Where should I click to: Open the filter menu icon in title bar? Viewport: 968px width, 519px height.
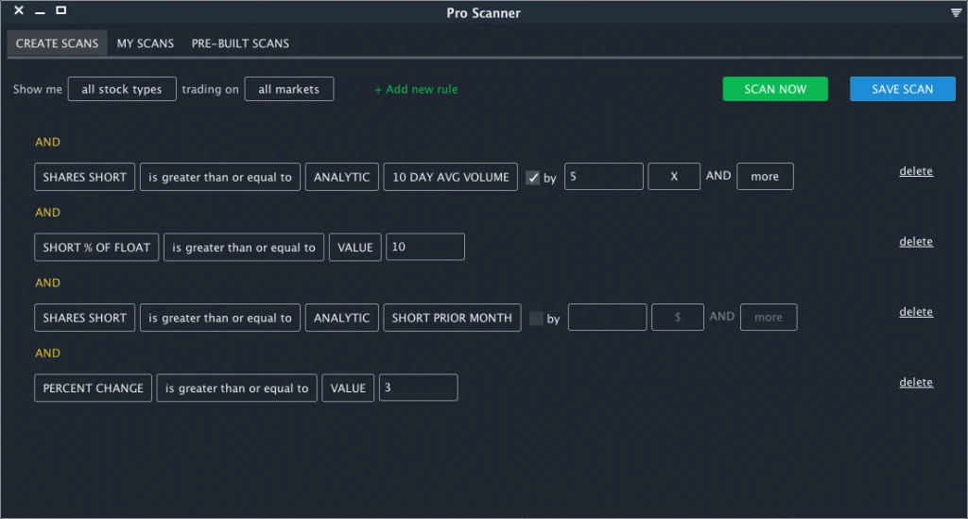click(x=957, y=12)
